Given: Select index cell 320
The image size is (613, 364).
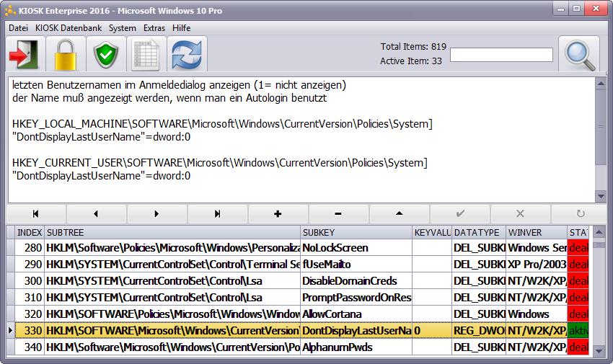Looking at the screenshot, I should [x=30, y=314].
